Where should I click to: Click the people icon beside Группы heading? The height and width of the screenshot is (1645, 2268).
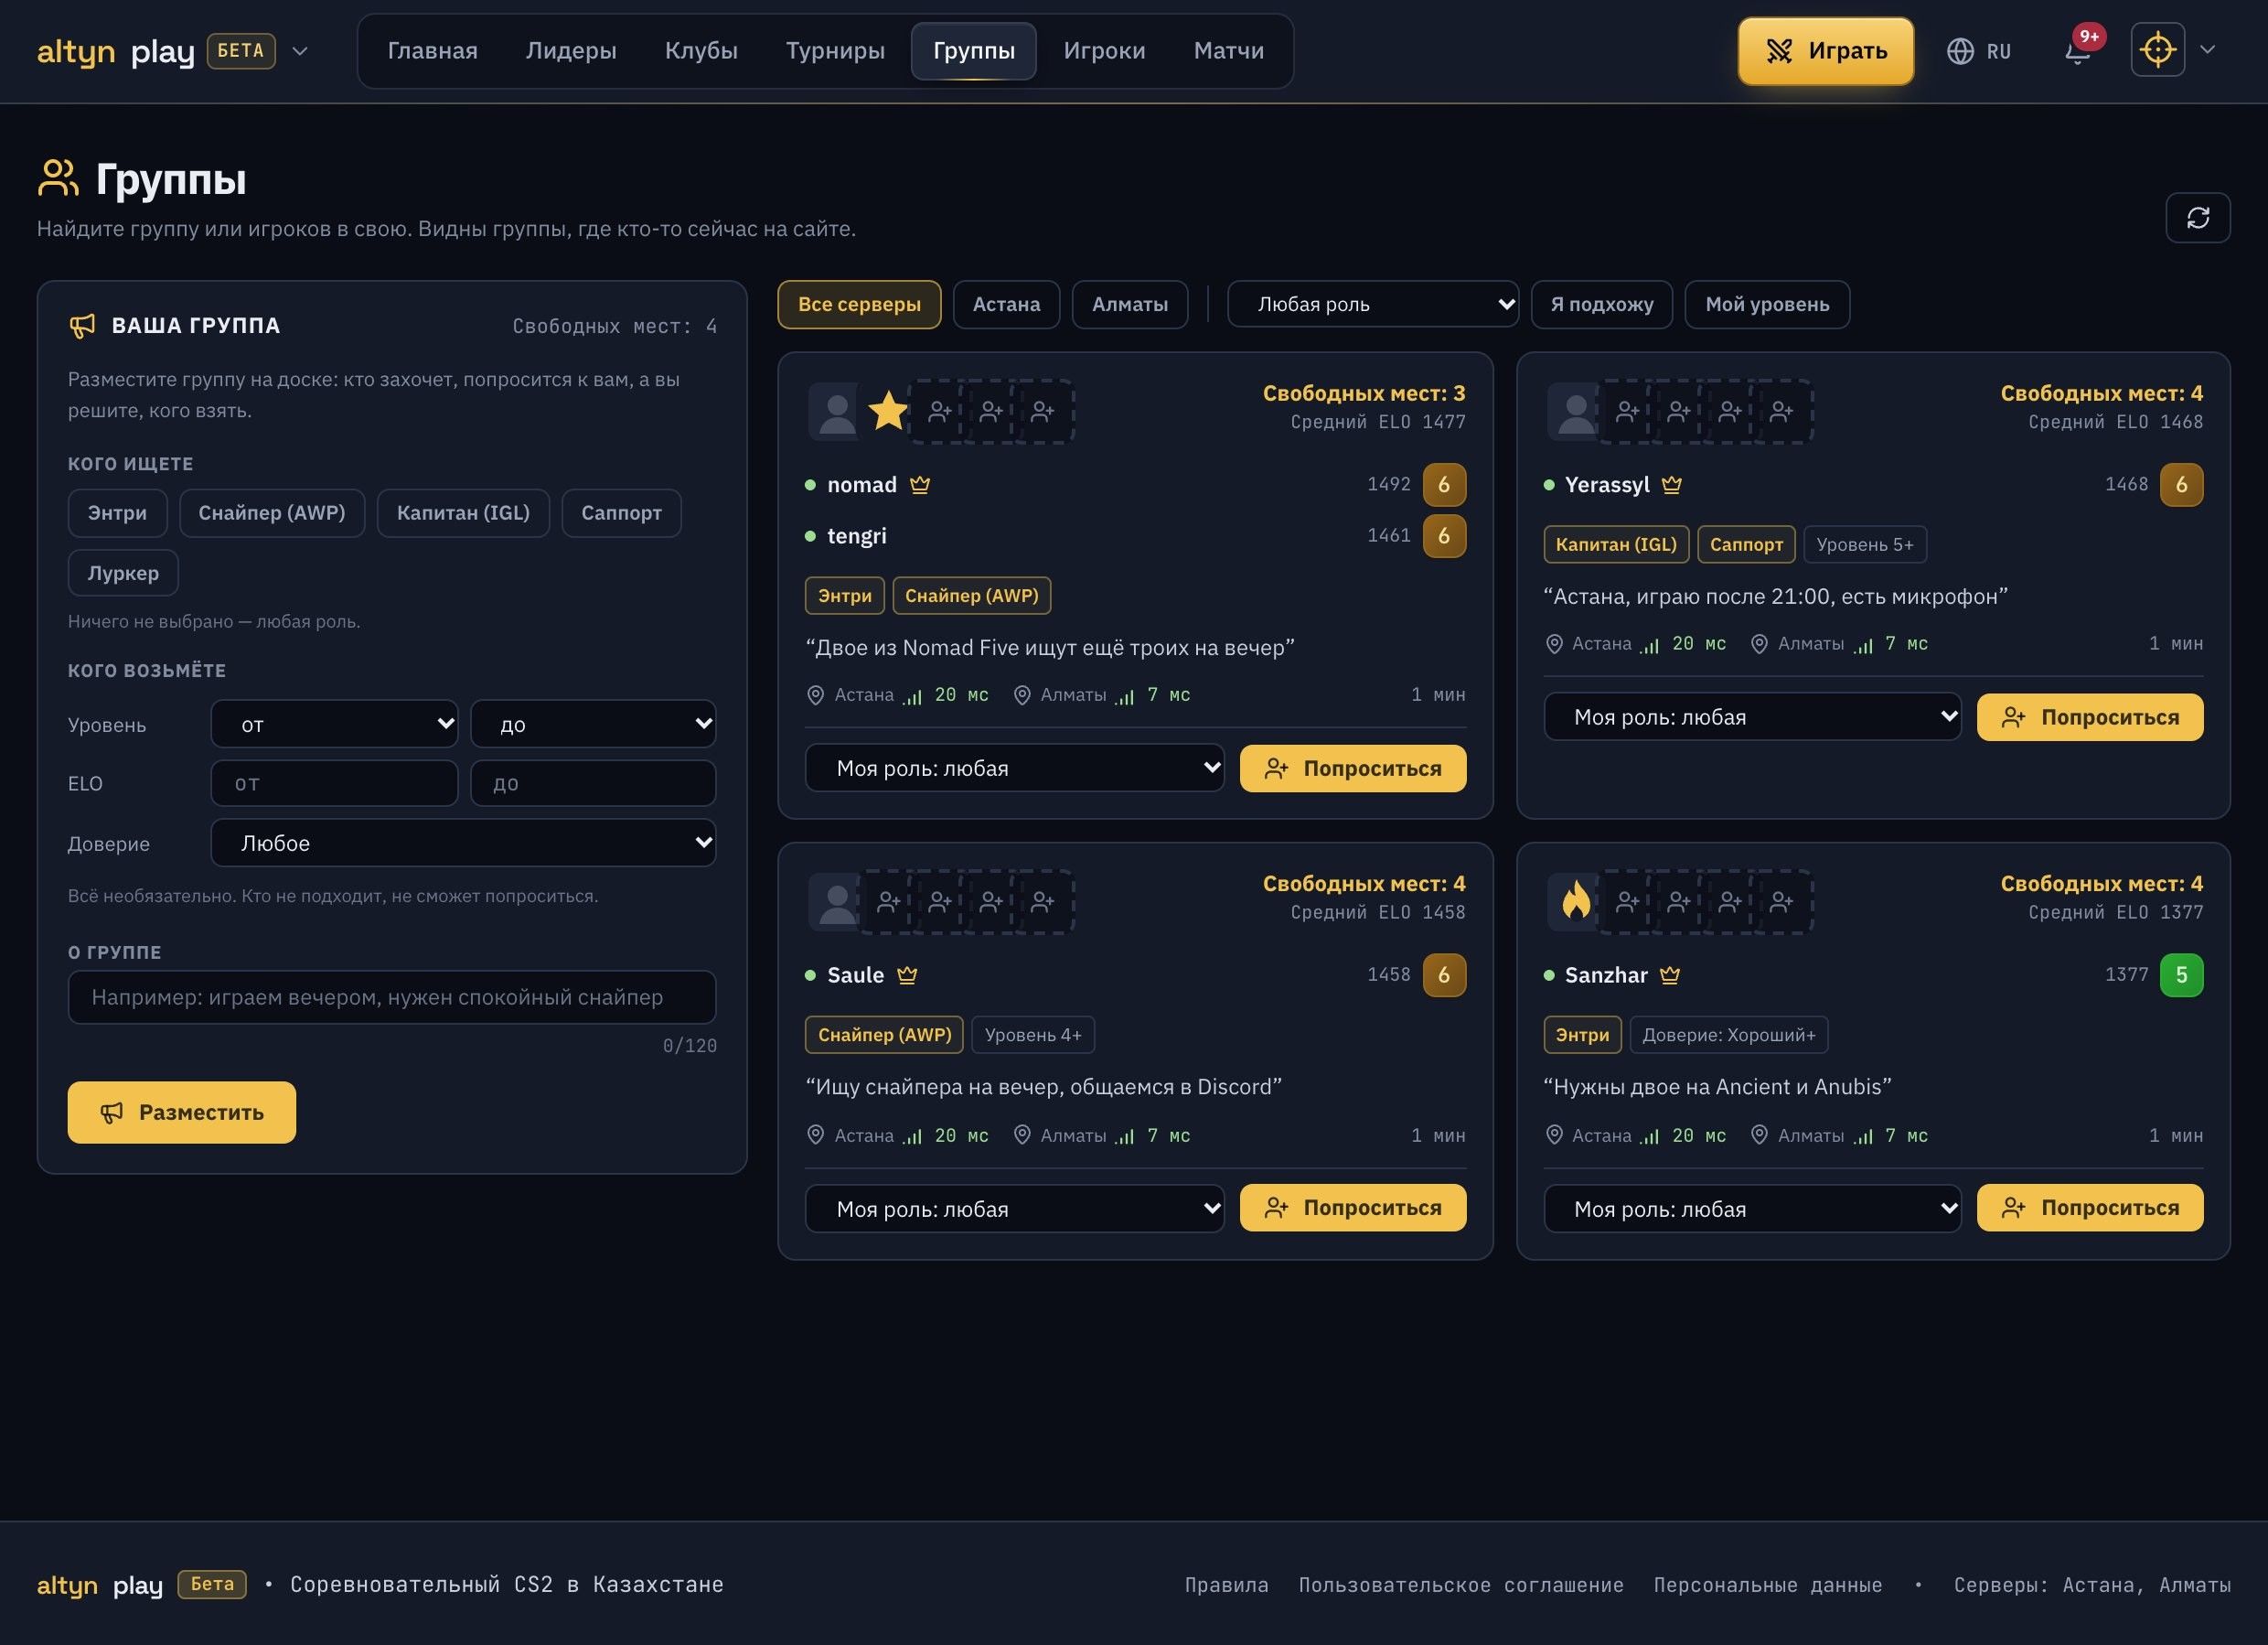point(58,178)
